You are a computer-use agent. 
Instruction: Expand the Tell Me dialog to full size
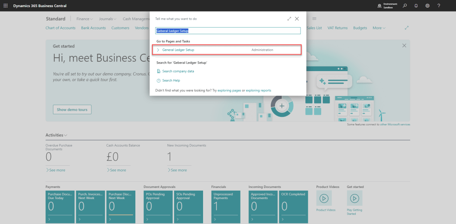289,19
